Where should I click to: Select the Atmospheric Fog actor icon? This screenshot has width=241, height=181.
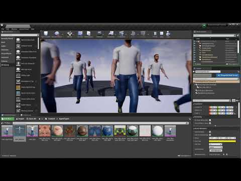pos(18,81)
